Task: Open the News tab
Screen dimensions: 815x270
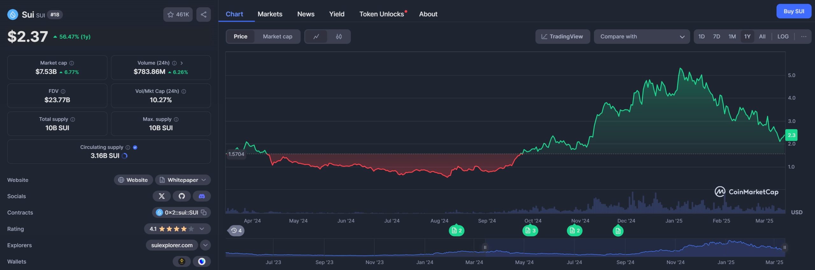Action: click(x=306, y=14)
